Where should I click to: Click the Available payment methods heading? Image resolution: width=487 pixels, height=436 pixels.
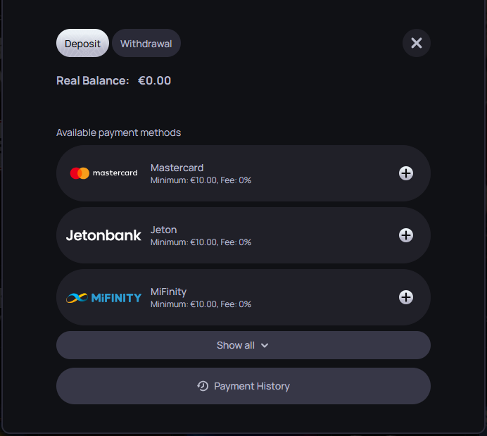(x=118, y=132)
